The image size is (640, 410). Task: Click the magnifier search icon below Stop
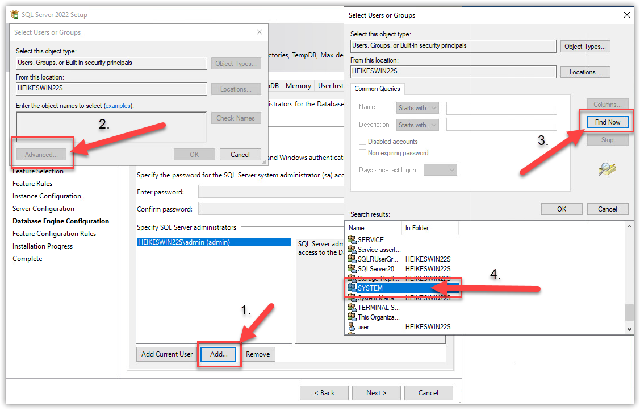pos(607,169)
